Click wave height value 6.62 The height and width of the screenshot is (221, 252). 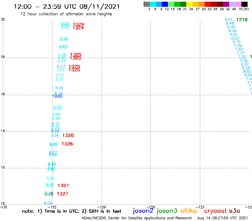click(235, 38)
